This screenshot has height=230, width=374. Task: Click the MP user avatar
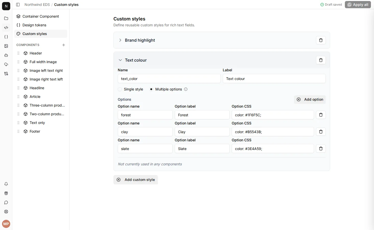[x=6, y=224]
